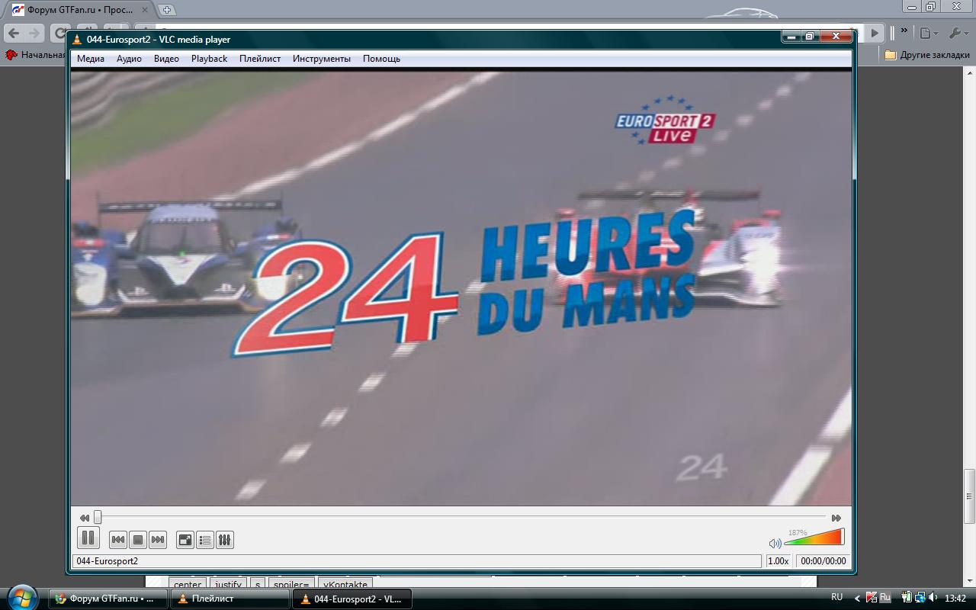Open the browser page menu
The height and width of the screenshot is (610, 976).
coord(928,33)
